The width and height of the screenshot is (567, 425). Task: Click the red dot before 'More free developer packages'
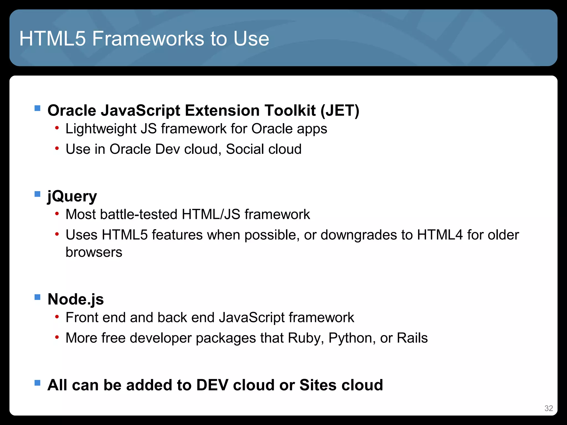(57, 338)
